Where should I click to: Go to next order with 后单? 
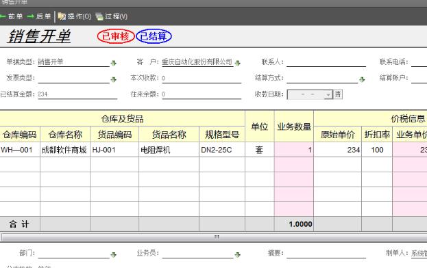tap(39, 16)
